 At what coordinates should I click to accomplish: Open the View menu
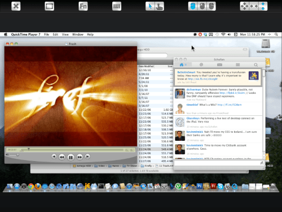coord(65,34)
